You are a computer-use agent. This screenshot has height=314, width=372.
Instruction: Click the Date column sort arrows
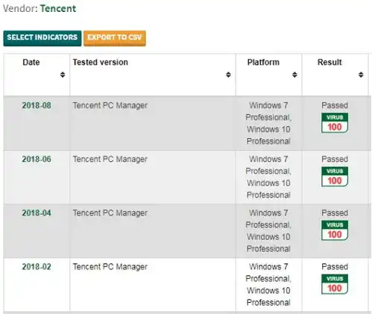[x=63, y=75]
